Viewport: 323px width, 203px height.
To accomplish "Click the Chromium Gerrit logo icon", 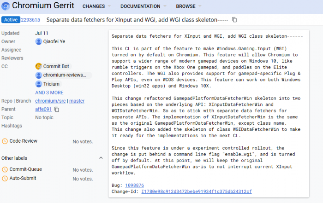I will tap(6, 6).
